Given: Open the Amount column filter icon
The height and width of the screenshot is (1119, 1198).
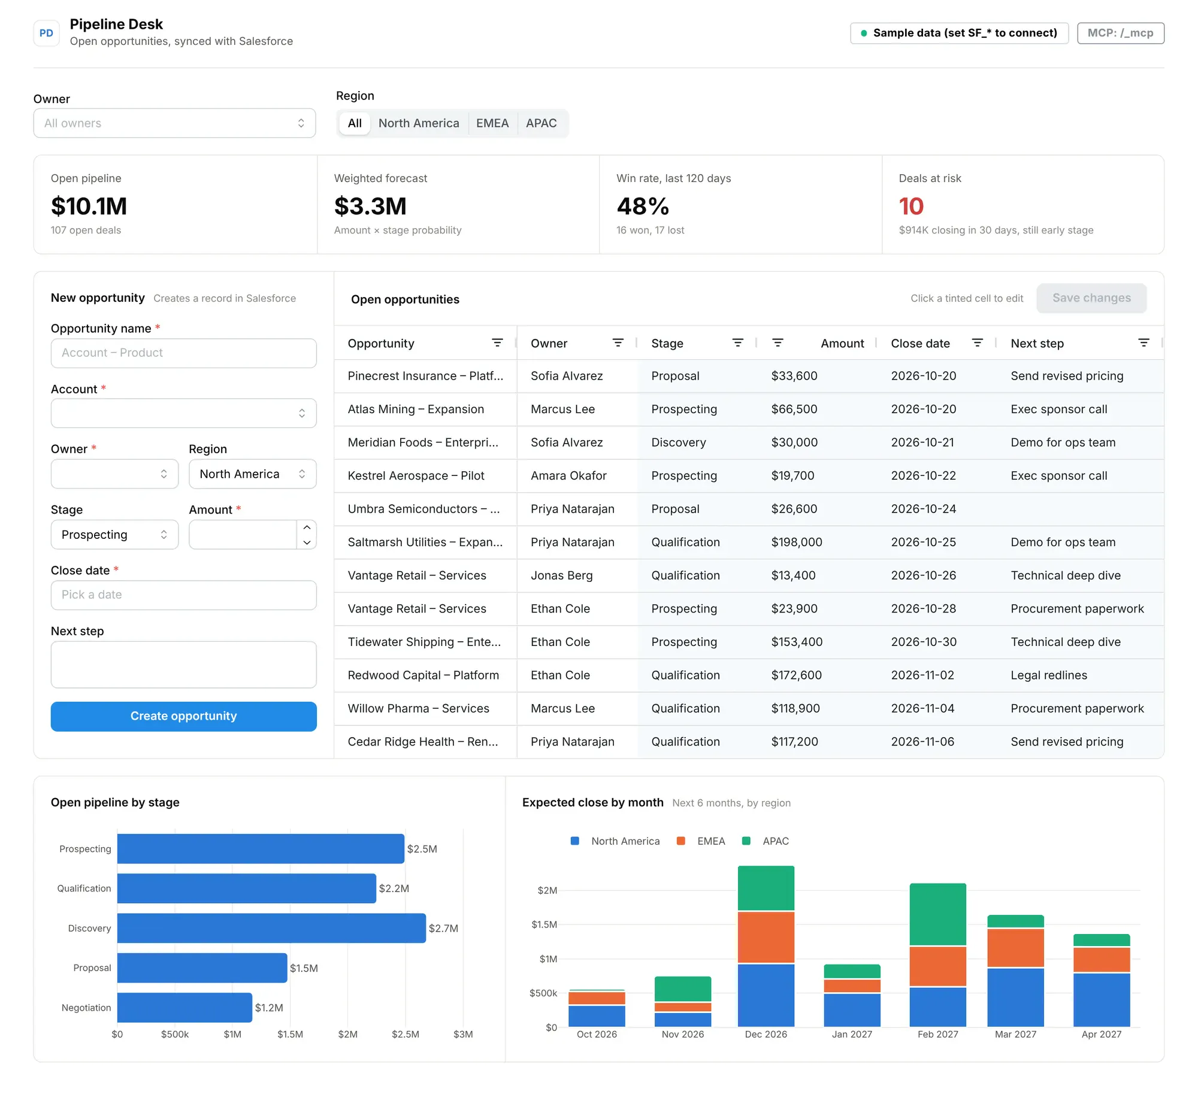Looking at the screenshot, I should pyautogui.click(x=778, y=343).
